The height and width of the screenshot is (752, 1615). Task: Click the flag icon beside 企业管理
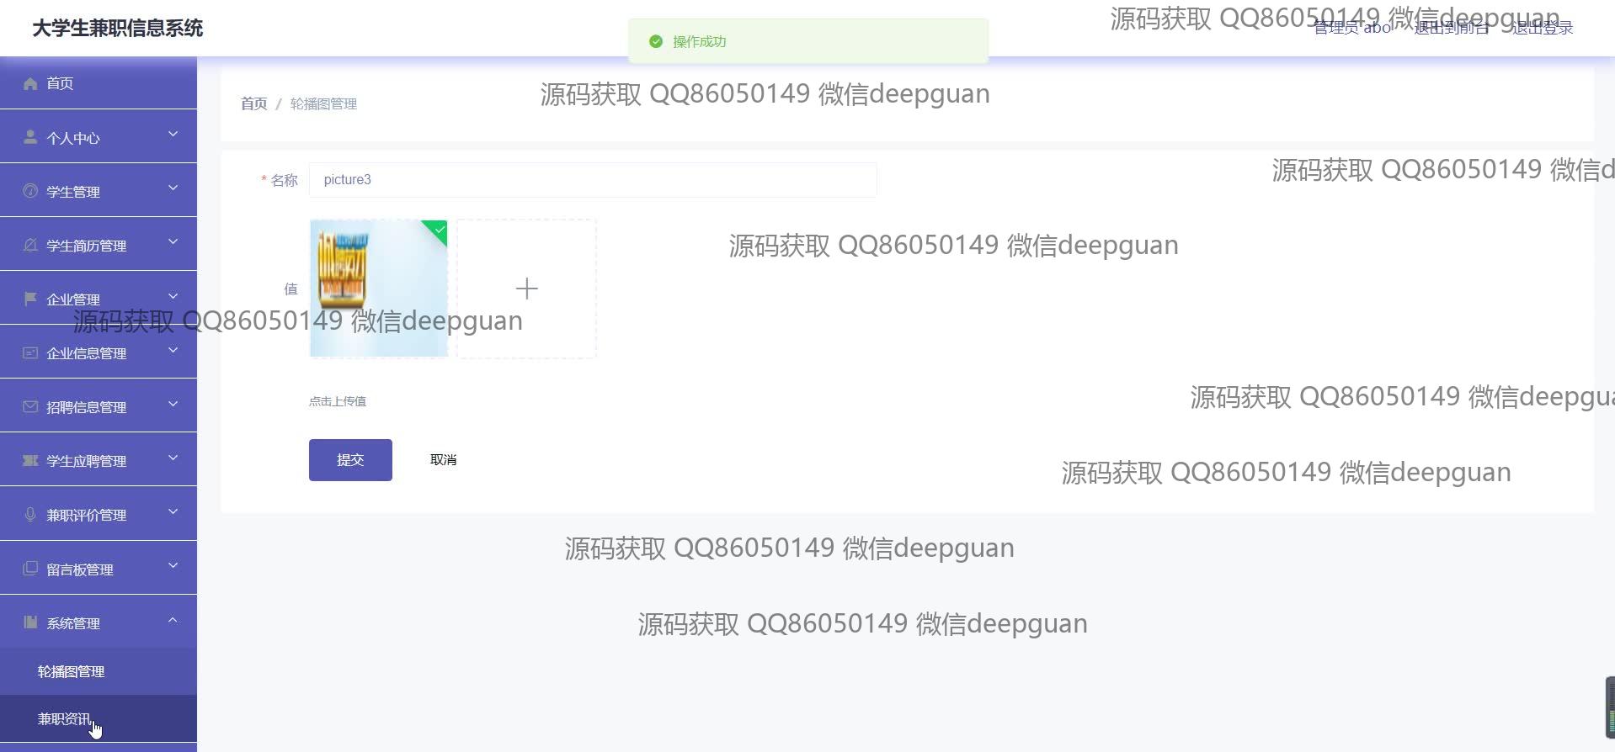coord(30,299)
